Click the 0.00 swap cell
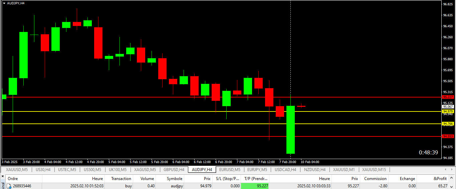 (x=412, y=186)
